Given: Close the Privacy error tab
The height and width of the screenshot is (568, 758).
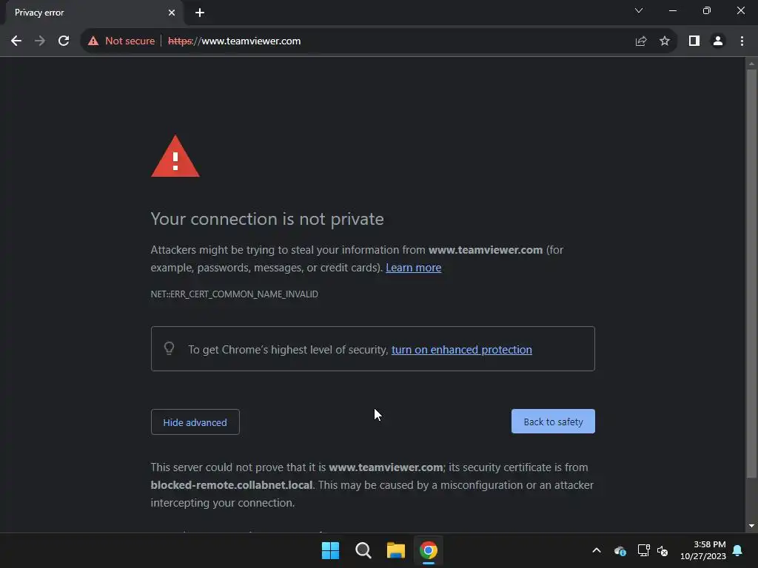Looking at the screenshot, I should [x=172, y=13].
